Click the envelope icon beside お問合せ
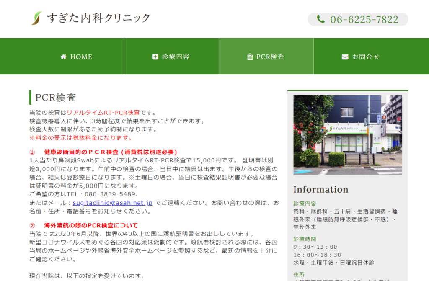This screenshot has height=281, width=429. pos(345,57)
